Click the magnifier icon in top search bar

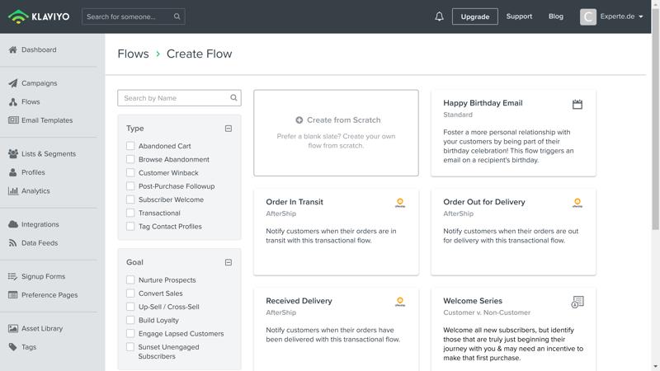pyautogui.click(x=177, y=16)
